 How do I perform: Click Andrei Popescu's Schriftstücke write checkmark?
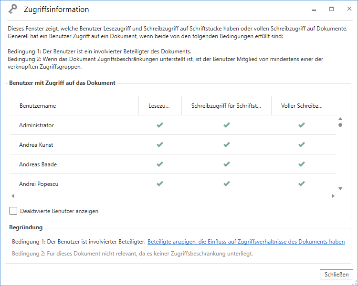(227, 184)
